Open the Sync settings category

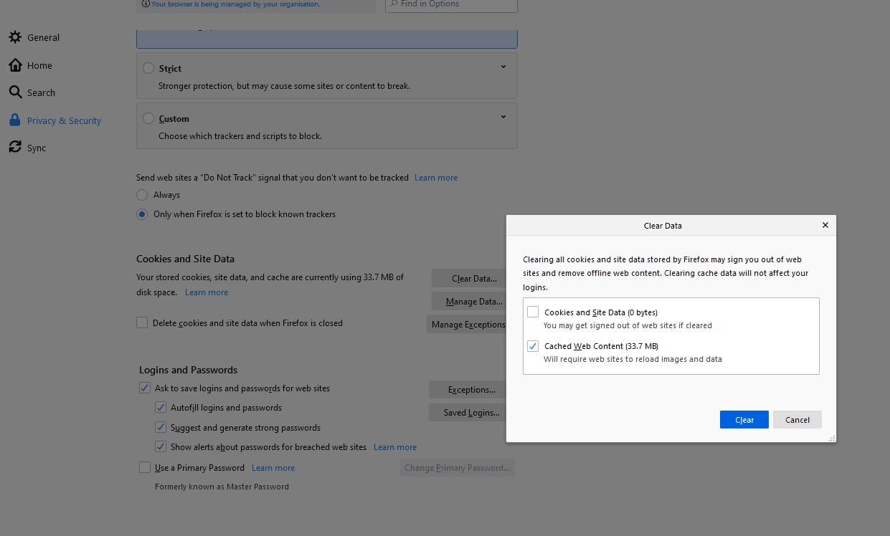click(37, 148)
